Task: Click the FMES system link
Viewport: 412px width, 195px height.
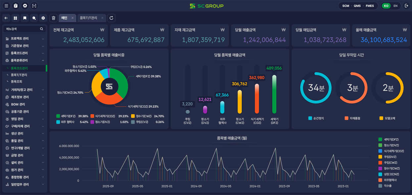Action: click(370, 6)
